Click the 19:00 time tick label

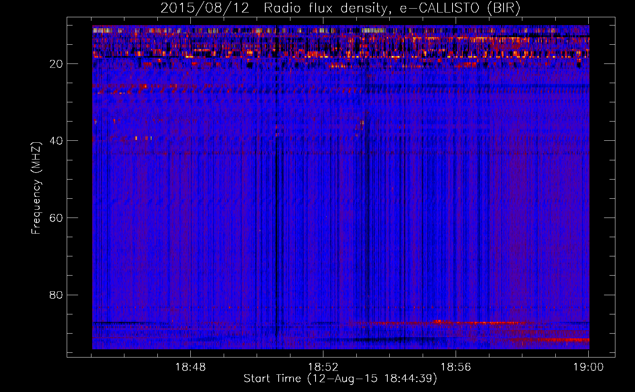point(588,367)
